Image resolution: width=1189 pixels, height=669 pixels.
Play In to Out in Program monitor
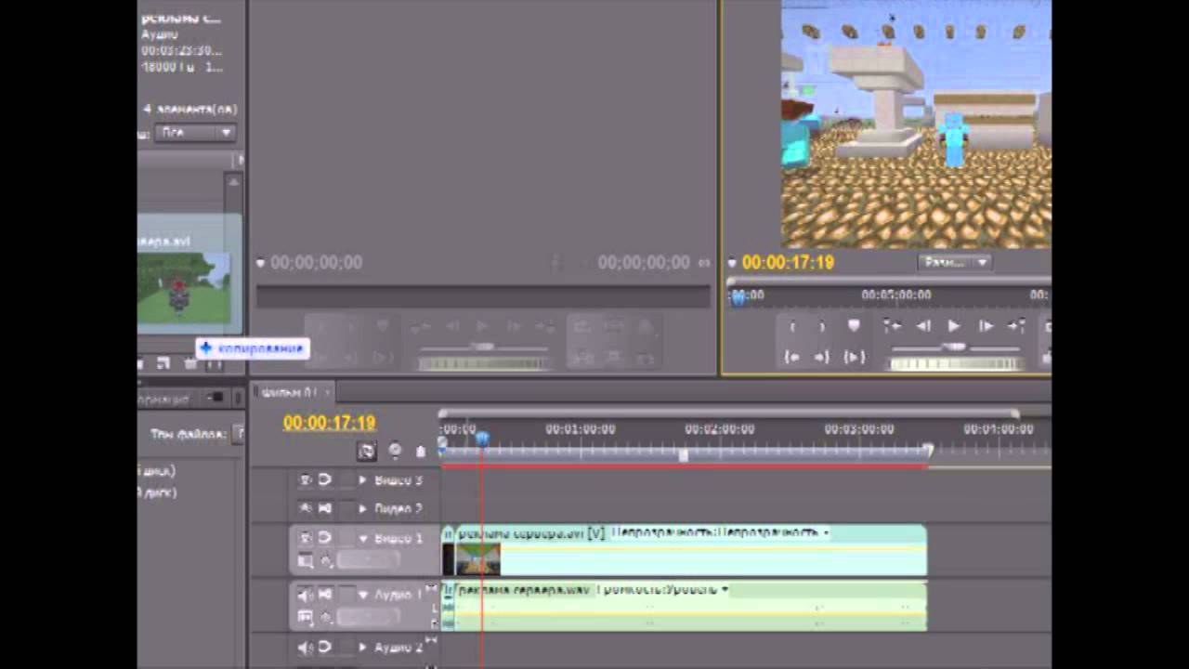[854, 357]
